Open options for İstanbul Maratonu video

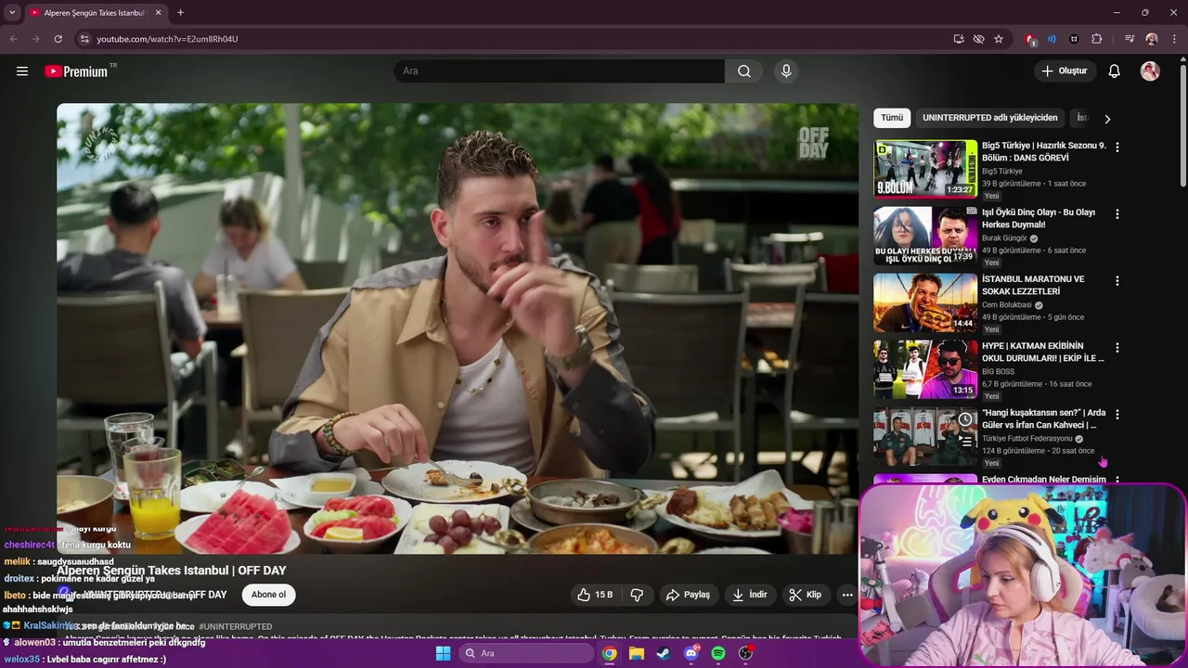pos(1117,281)
